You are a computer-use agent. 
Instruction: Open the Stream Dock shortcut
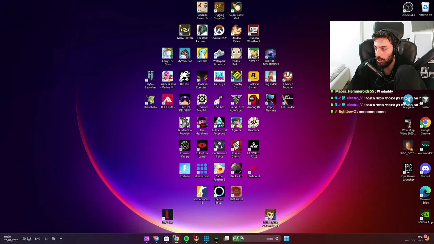[x=202, y=170]
